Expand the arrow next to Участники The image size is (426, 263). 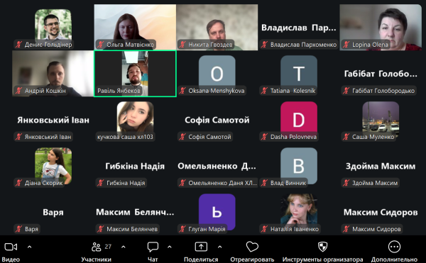[x=123, y=247]
